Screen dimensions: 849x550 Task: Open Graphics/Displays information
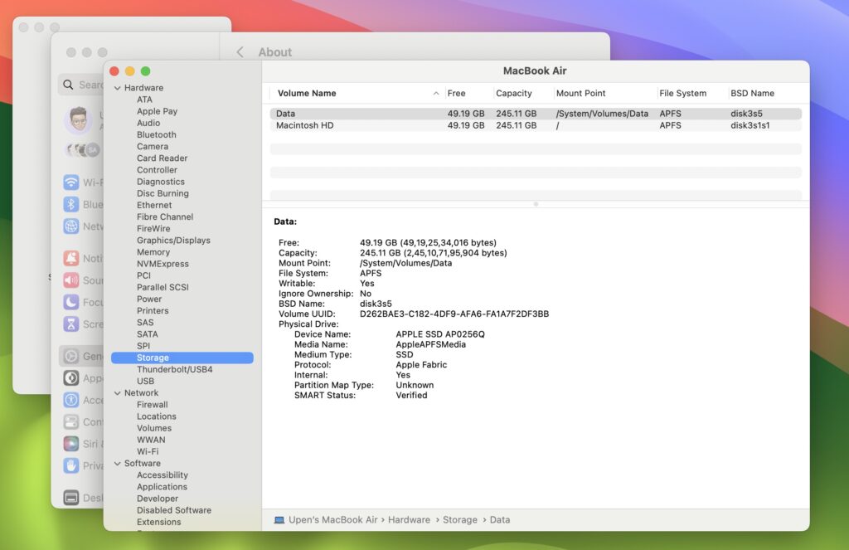tap(173, 240)
